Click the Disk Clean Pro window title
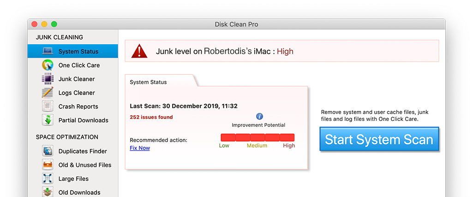This screenshot has width=473, height=197. pos(236,24)
